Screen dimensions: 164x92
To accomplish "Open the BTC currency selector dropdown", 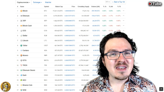I will [x=108, y=2].
